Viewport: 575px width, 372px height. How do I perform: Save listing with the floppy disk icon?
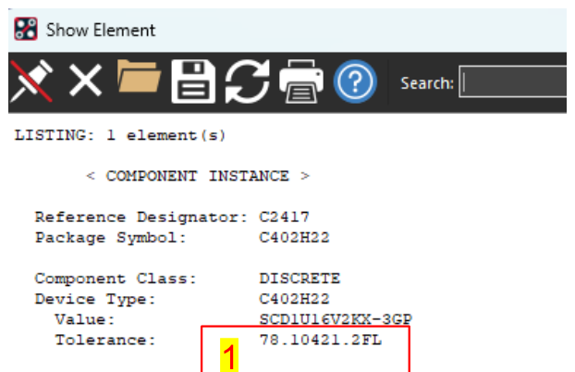coord(193,81)
